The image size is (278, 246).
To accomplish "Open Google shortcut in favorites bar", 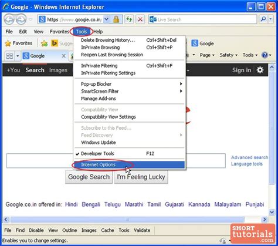I will (x=202, y=43).
